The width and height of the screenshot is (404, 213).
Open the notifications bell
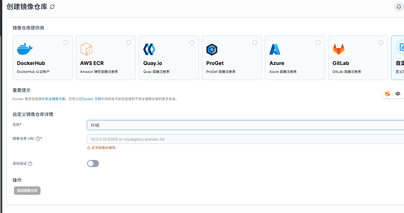[399, 7]
